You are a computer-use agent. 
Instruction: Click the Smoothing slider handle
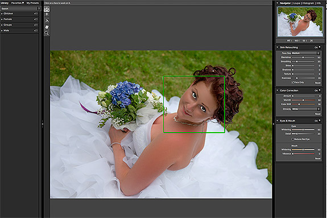pyautogui.click(x=297, y=61)
